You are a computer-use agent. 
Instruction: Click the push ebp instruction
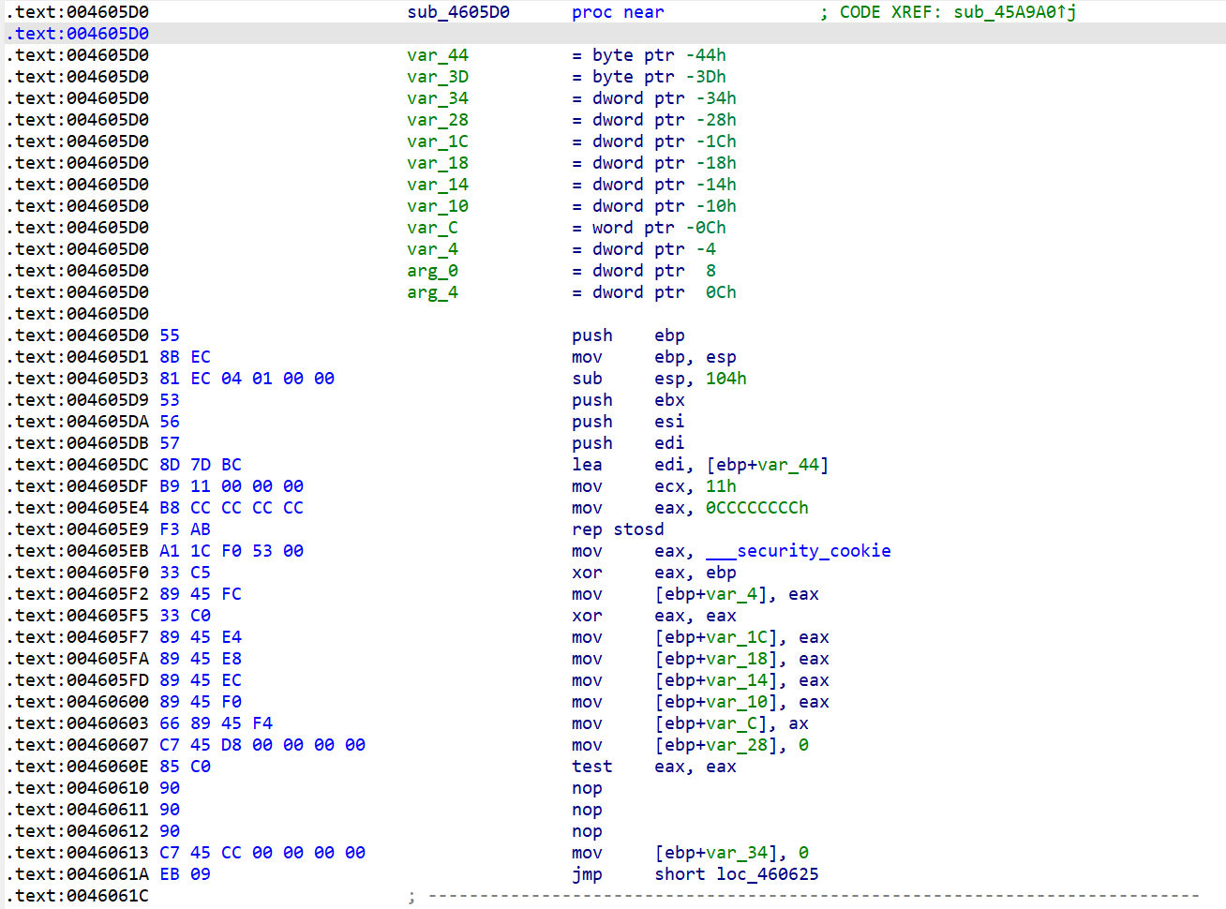628,335
